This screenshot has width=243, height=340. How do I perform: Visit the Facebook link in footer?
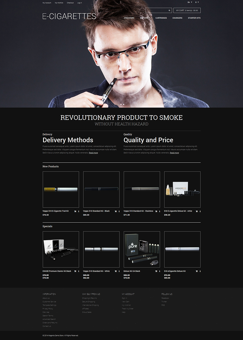point(165,298)
